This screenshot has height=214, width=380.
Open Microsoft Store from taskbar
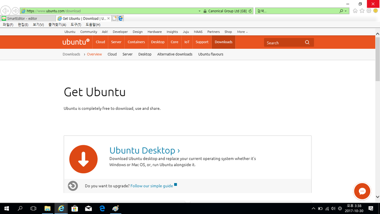pyautogui.click(x=75, y=208)
